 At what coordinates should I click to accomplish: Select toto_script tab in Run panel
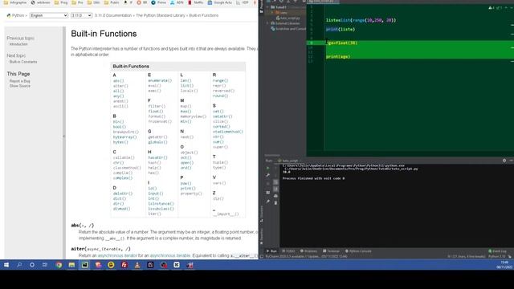pyautogui.click(x=288, y=161)
